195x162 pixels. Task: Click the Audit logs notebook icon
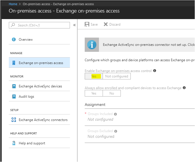pyautogui.click(x=14, y=97)
